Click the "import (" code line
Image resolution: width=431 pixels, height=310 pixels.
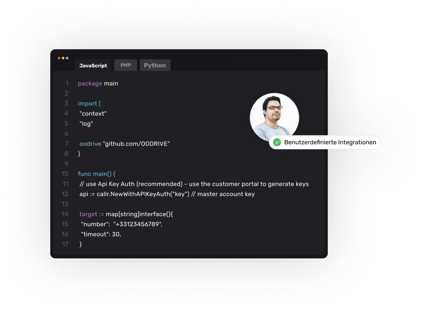click(89, 104)
